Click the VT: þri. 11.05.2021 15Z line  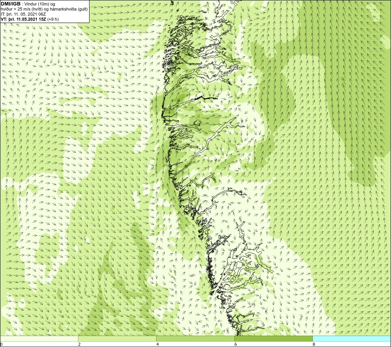(30, 19)
